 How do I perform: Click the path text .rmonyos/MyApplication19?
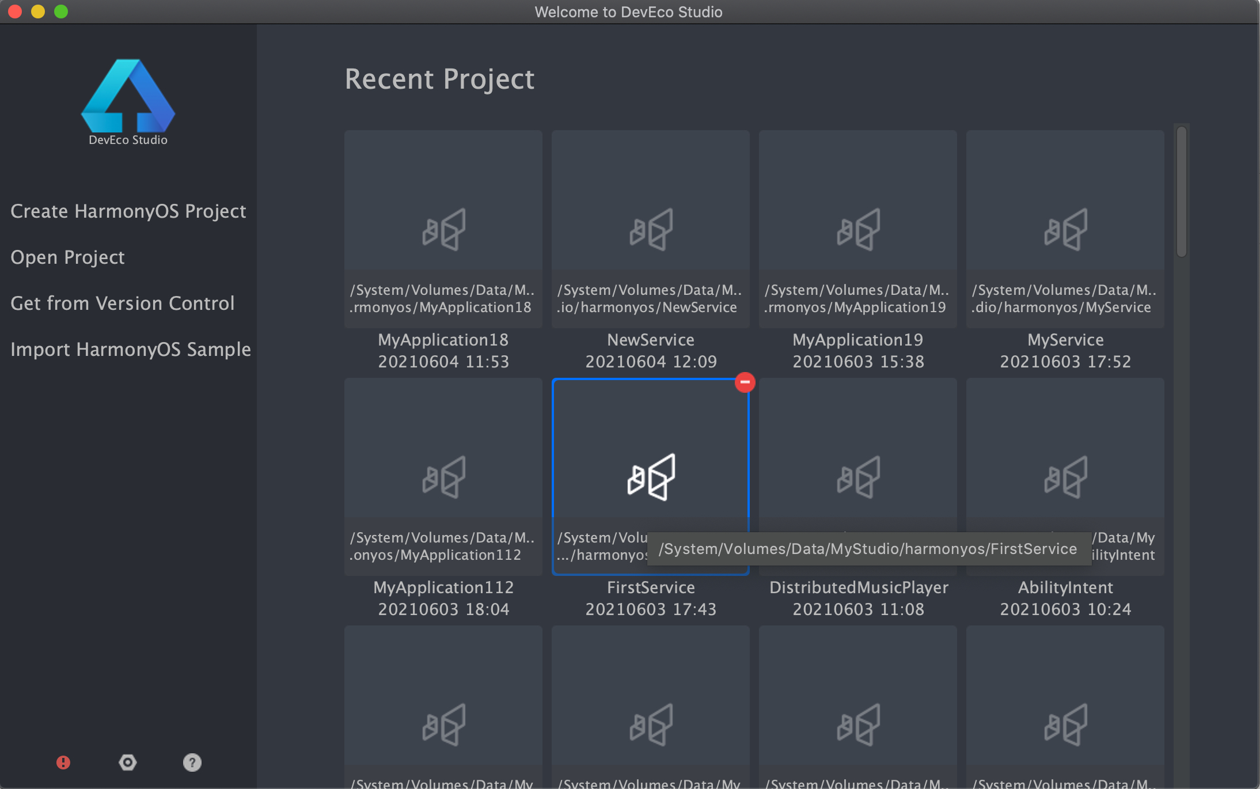point(855,308)
